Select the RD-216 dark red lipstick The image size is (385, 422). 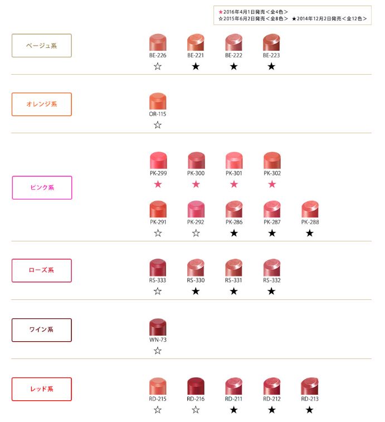pos(196,386)
